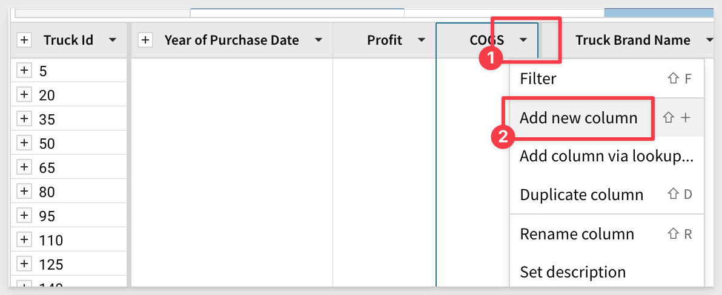The height and width of the screenshot is (295, 722).
Task: Expand row for Truck Id 20
Action: tap(24, 95)
